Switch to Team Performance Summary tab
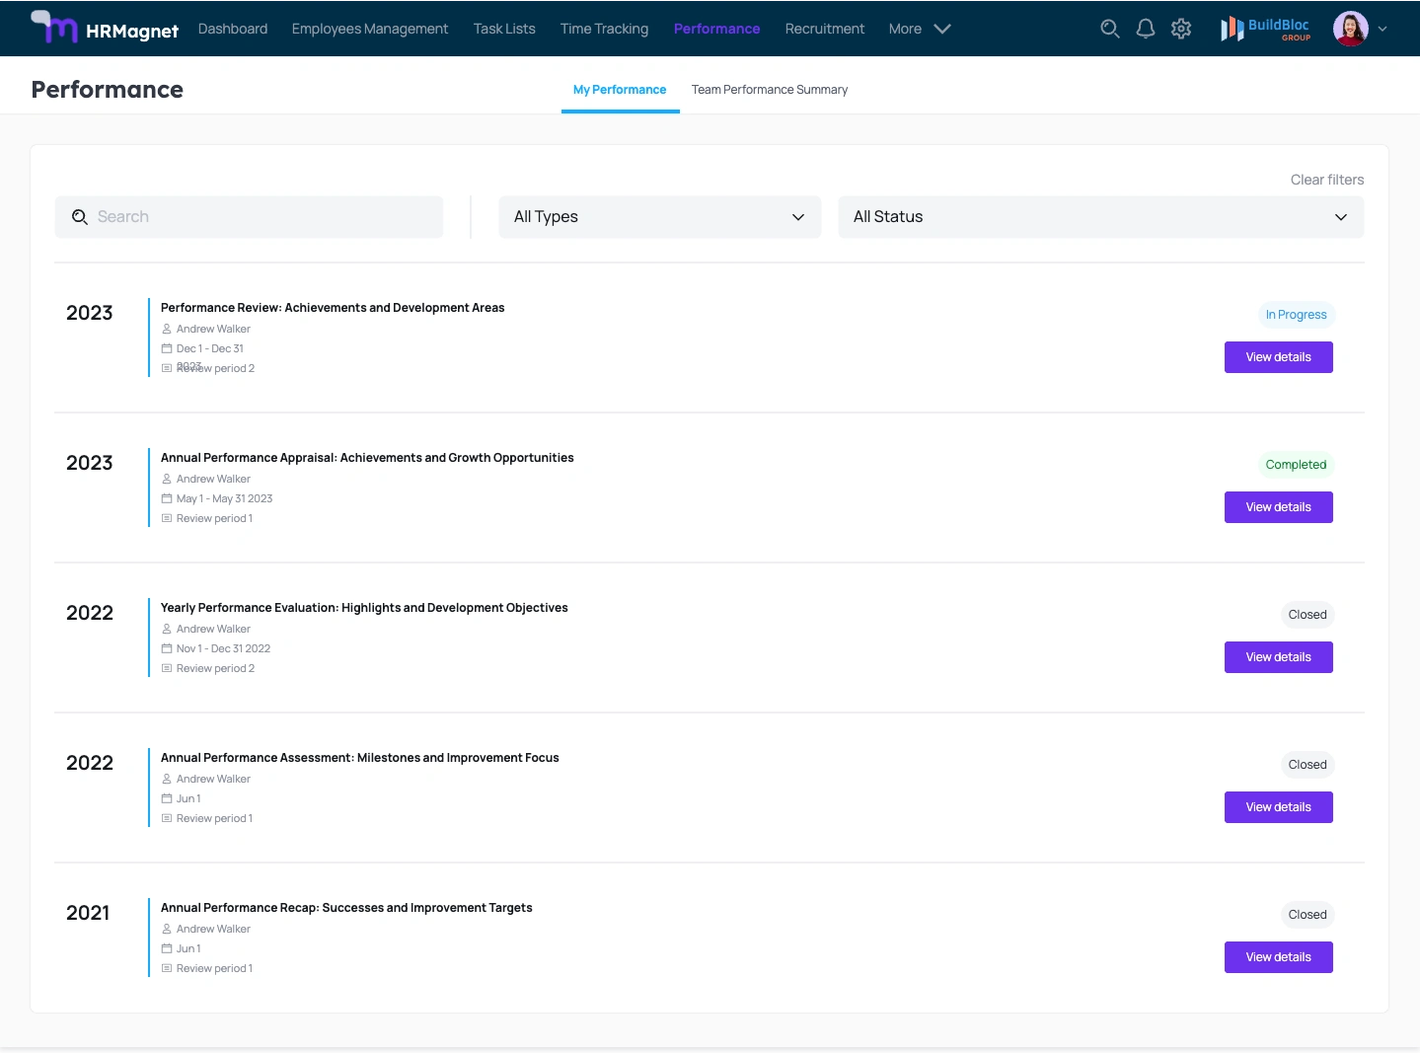Viewport: 1420px width, 1053px height. (x=770, y=90)
